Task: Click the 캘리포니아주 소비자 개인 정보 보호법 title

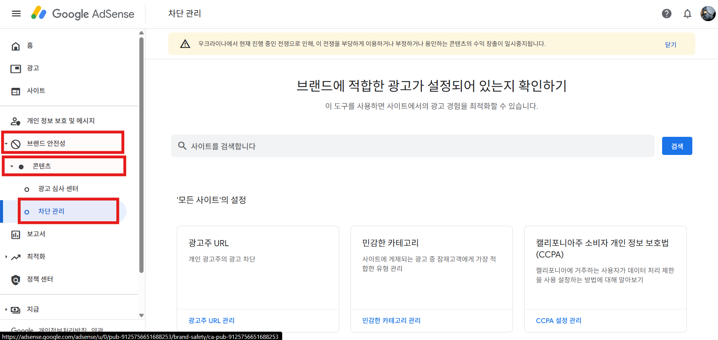Action: tap(602, 248)
